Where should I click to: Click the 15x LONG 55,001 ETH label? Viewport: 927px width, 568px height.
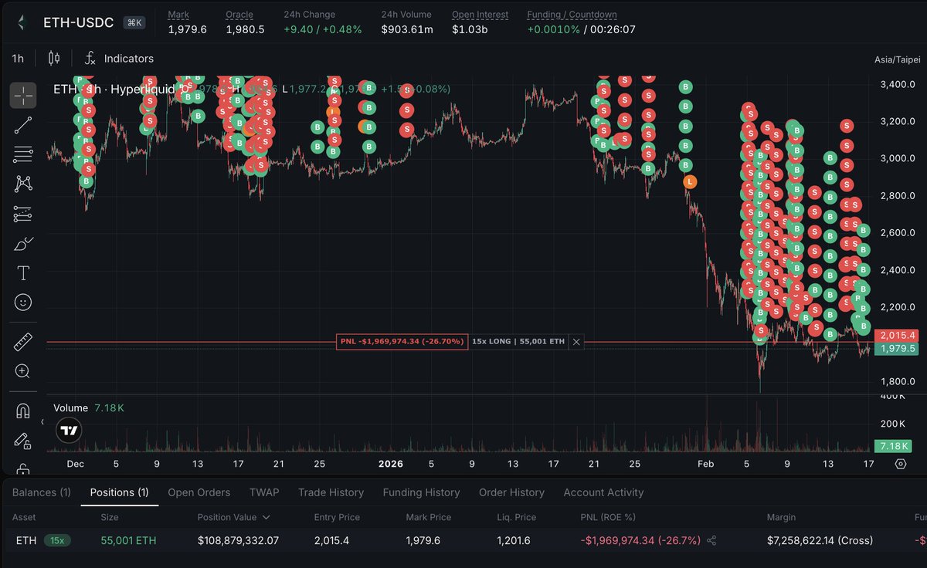(518, 341)
